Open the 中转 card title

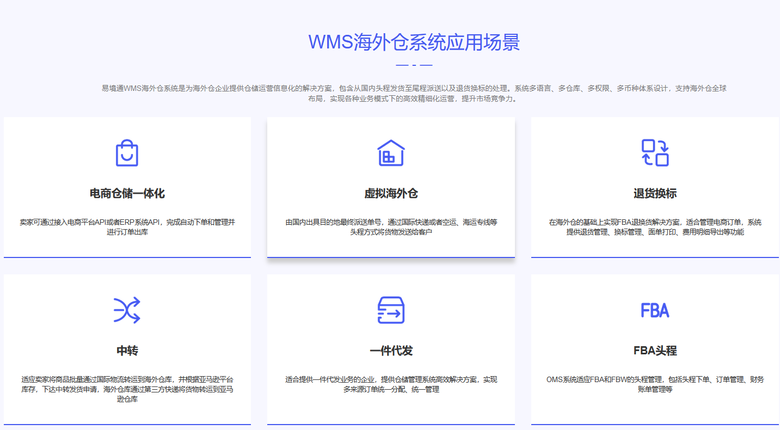pyautogui.click(x=127, y=351)
